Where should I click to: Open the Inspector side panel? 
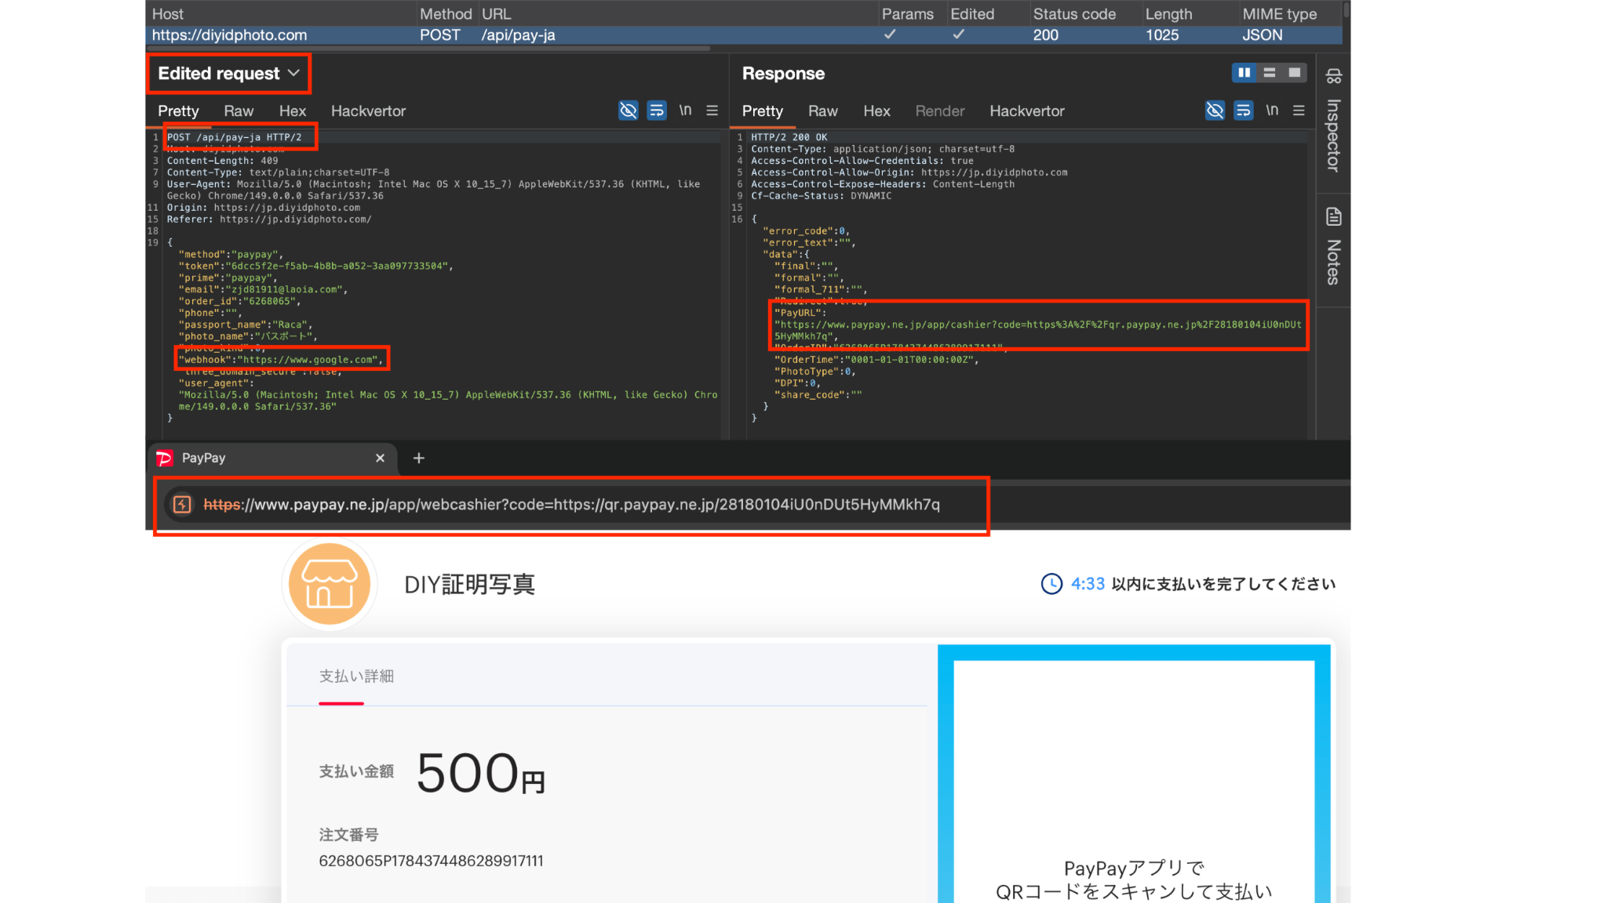[1333, 121]
